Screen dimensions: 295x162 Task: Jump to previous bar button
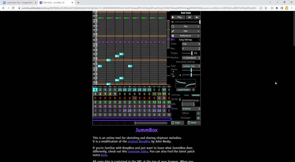[189, 17]
